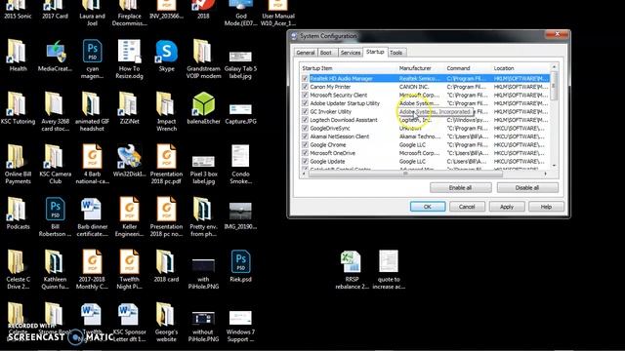Sort list by Manufacturer column header
625x351 pixels.
click(x=421, y=68)
